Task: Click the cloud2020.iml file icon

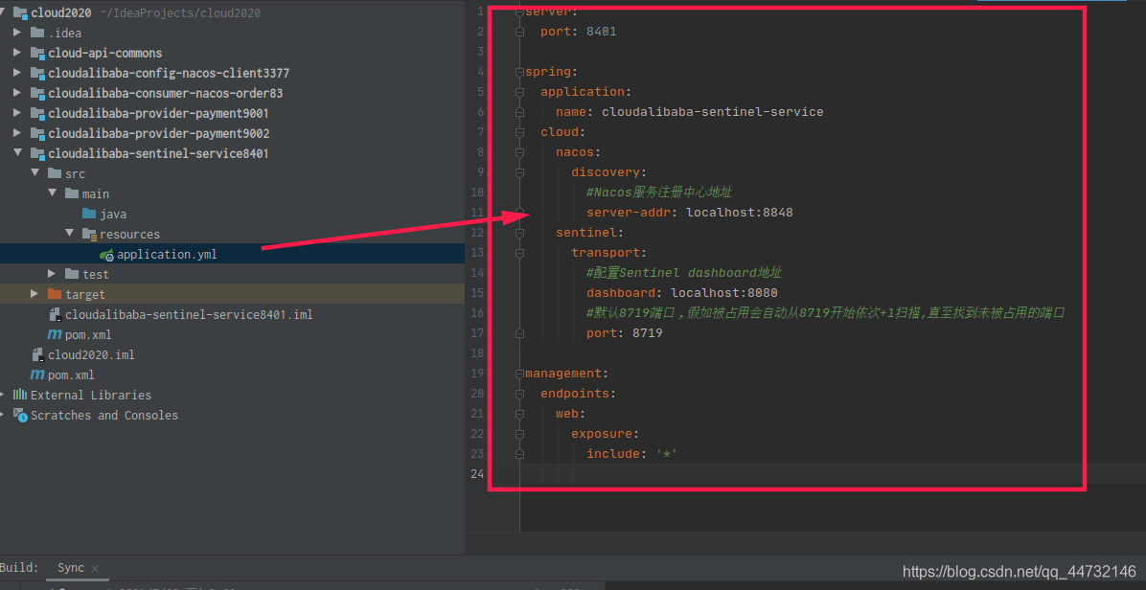Action: click(38, 355)
